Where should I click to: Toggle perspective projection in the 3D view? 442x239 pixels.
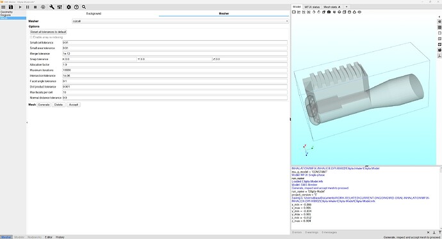pyautogui.click(x=324, y=12)
